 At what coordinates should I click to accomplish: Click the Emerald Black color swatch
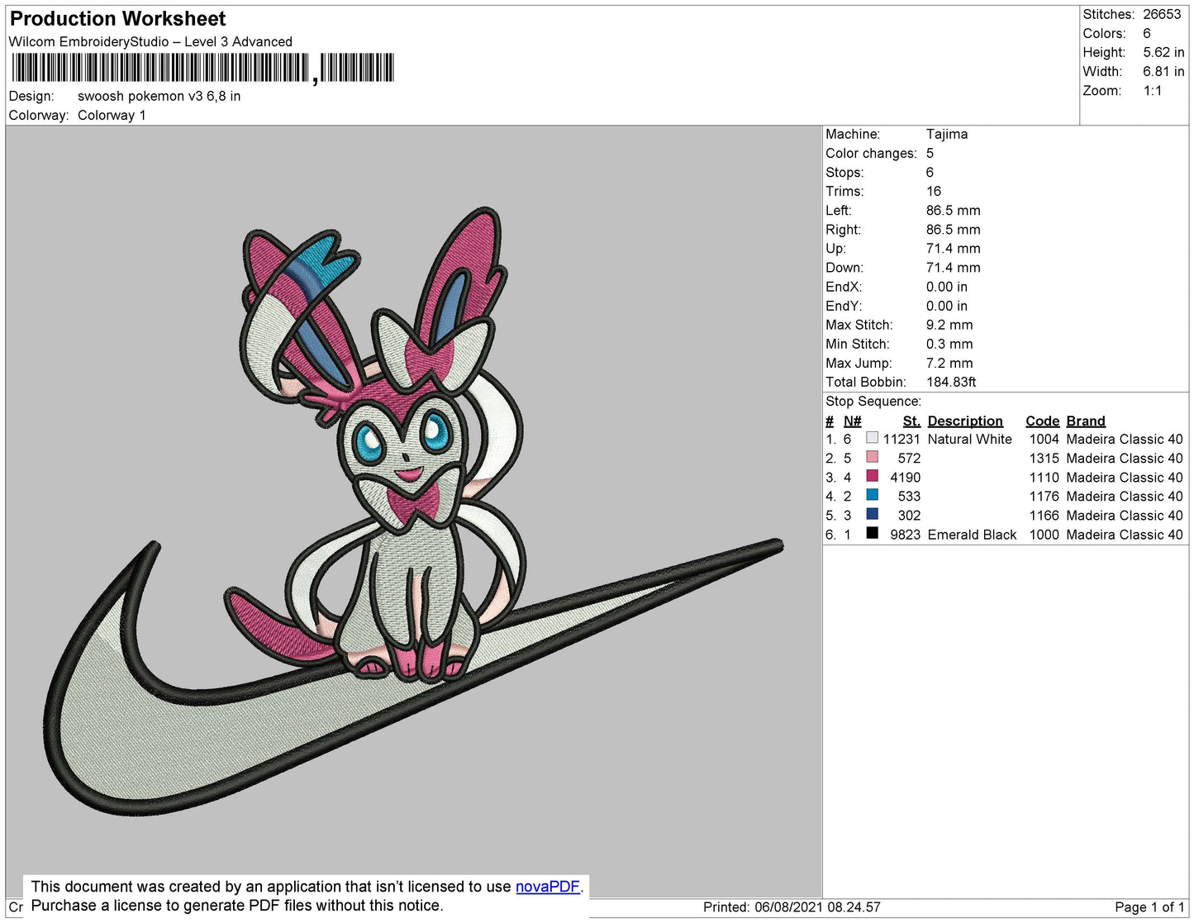[x=872, y=533]
